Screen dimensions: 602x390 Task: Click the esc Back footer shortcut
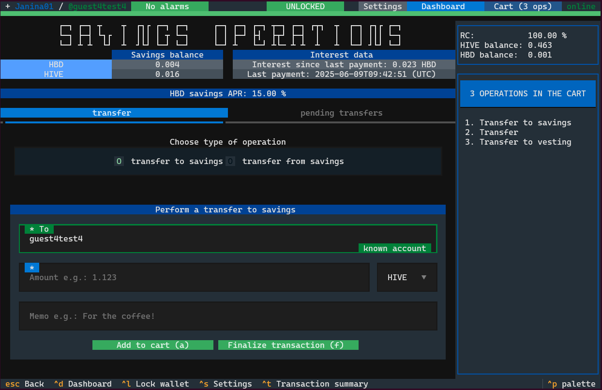(x=25, y=384)
